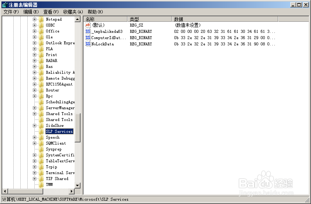Select the (默认) string value icon
The width and height of the screenshot is (311, 204).
[88, 25]
